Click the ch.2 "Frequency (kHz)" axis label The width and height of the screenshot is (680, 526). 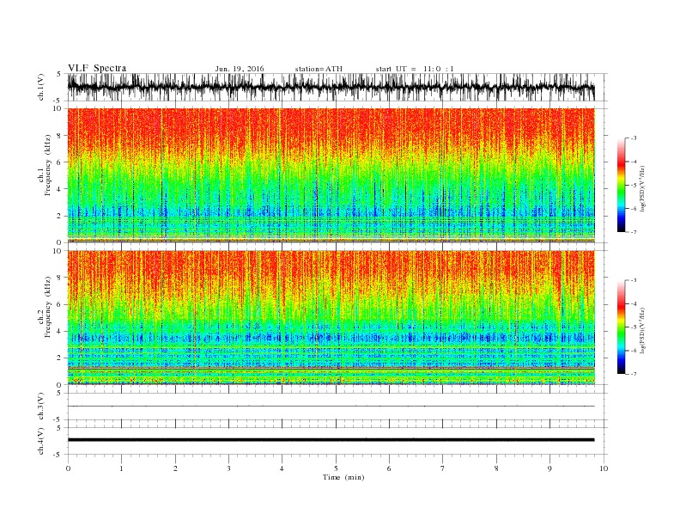[x=48, y=306]
